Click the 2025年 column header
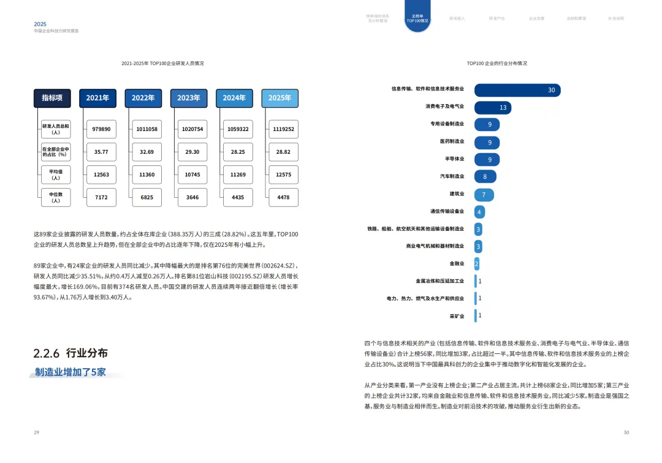 click(x=280, y=98)
